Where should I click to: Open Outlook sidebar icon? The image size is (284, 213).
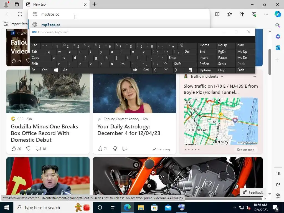tap(278, 48)
